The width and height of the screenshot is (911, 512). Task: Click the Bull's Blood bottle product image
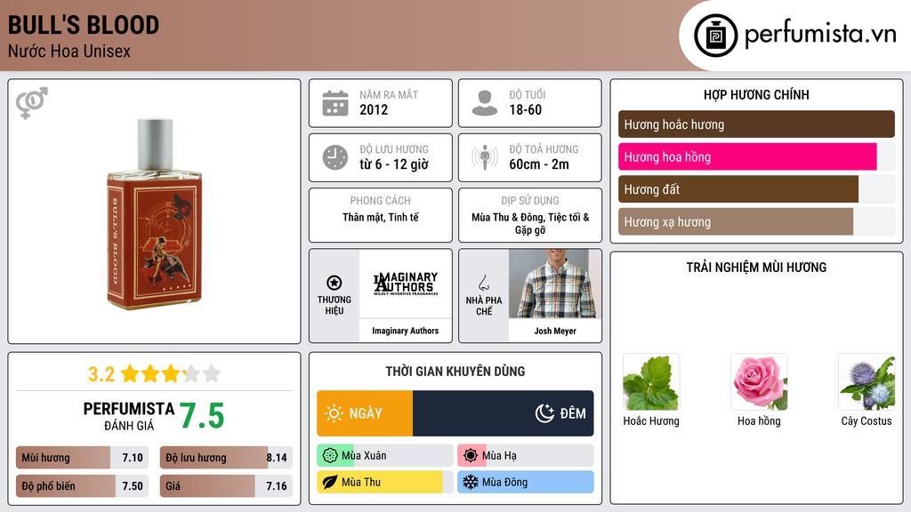click(x=155, y=213)
